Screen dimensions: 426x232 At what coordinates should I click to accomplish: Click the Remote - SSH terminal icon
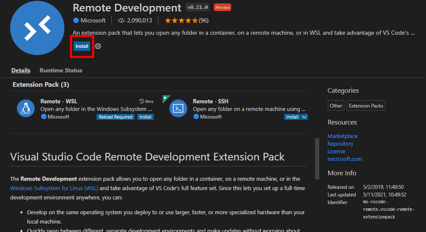click(x=178, y=108)
